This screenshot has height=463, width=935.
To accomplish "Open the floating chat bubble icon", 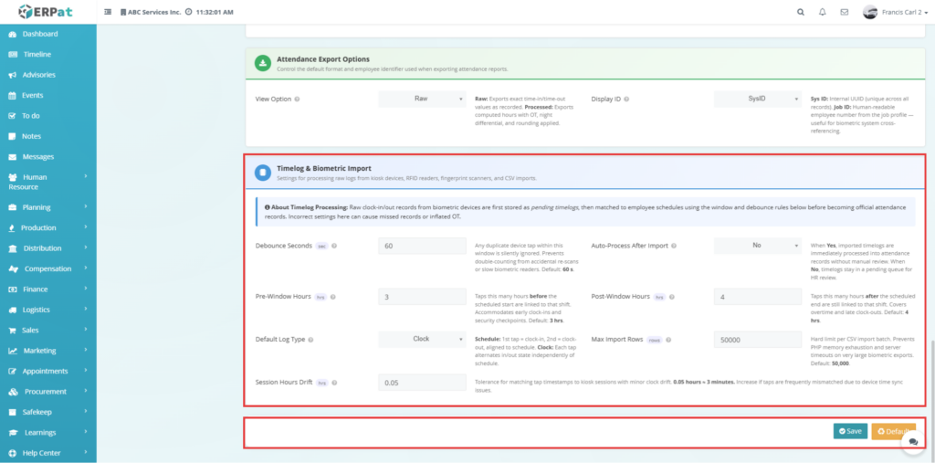I will [x=912, y=441].
